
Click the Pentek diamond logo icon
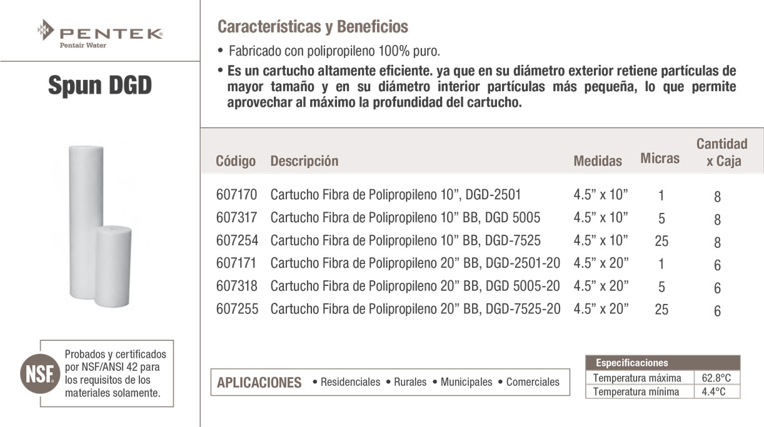[46, 29]
